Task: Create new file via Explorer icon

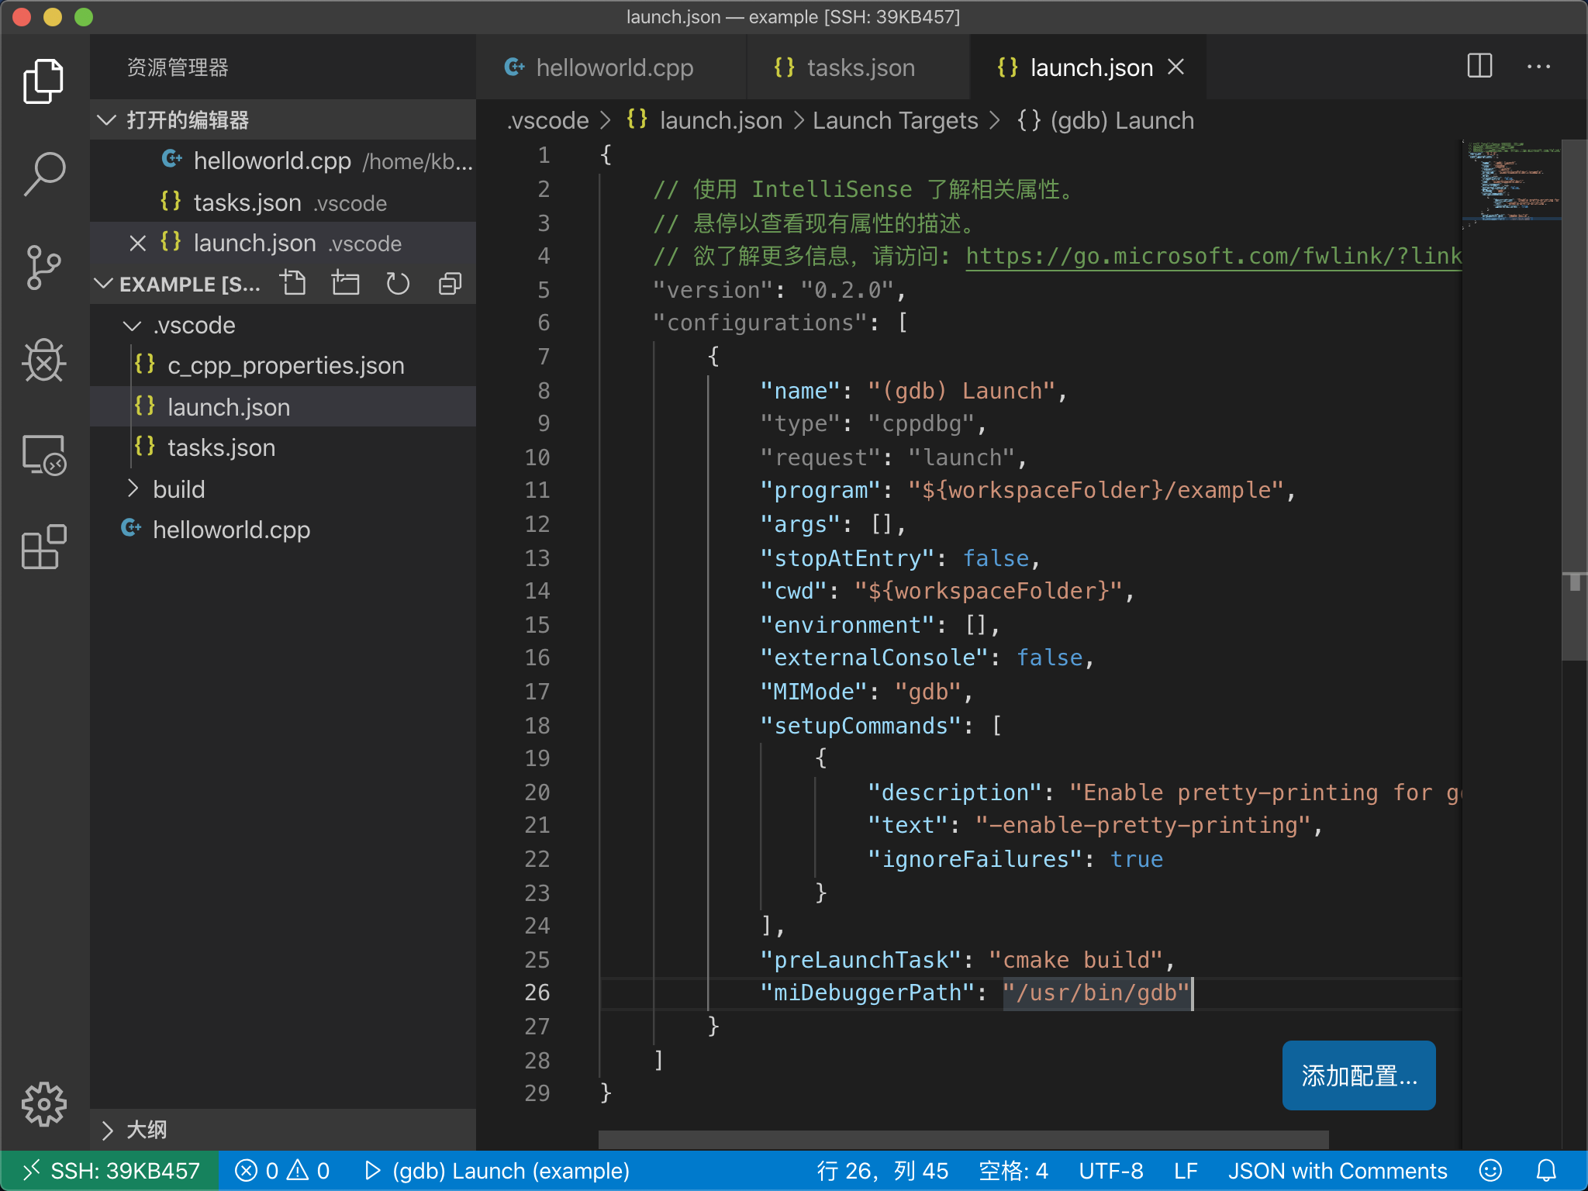Action: point(294,283)
